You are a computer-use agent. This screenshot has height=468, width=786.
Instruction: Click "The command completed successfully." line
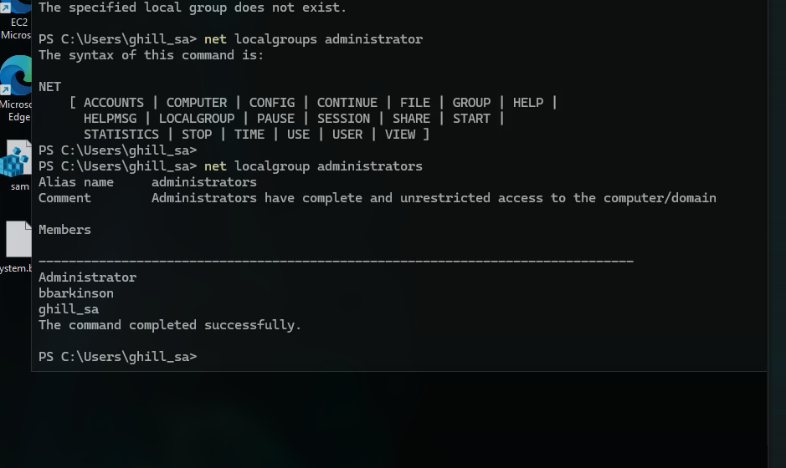click(170, 325)
